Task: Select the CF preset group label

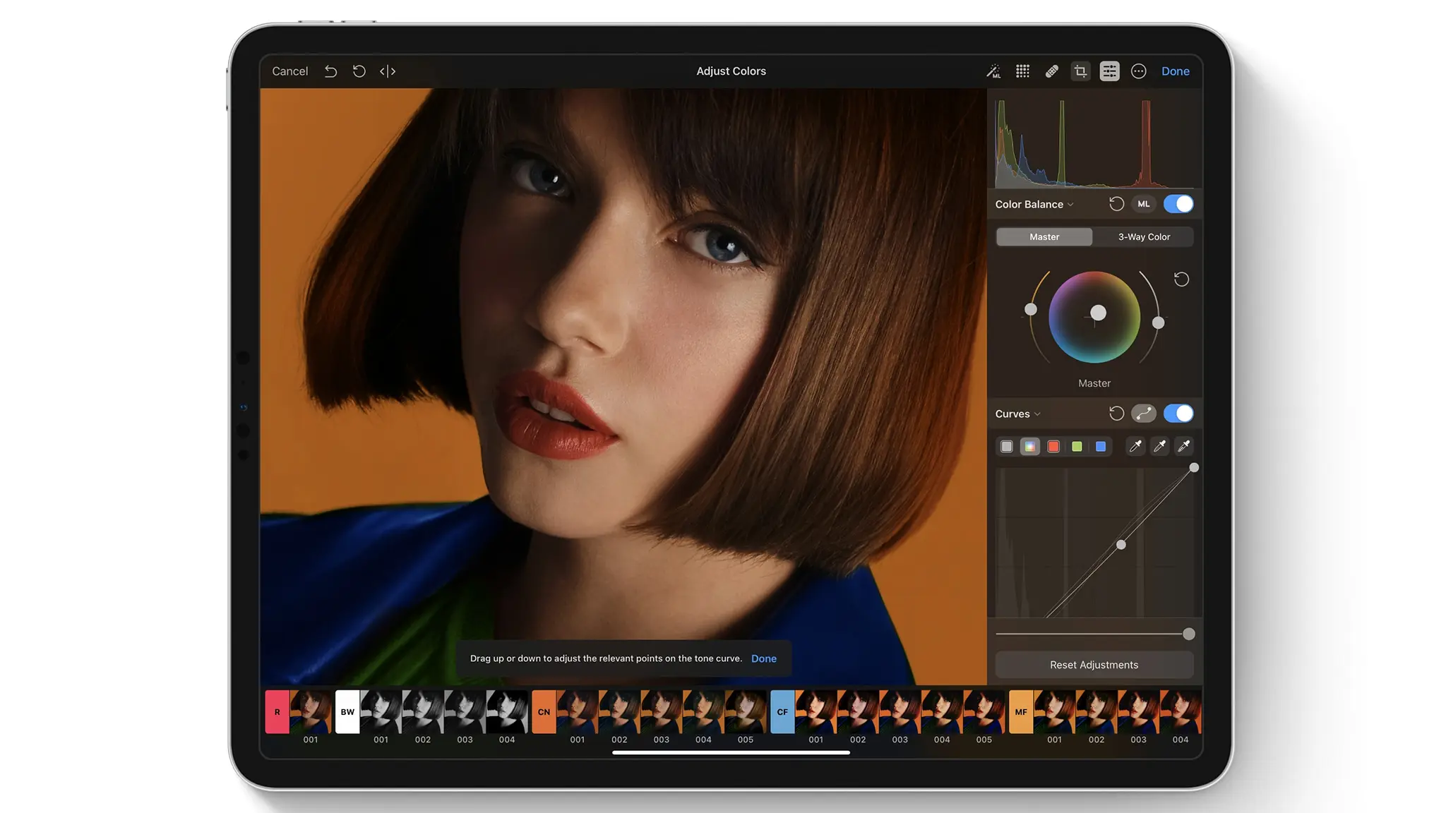Action: tap(782, 712)
